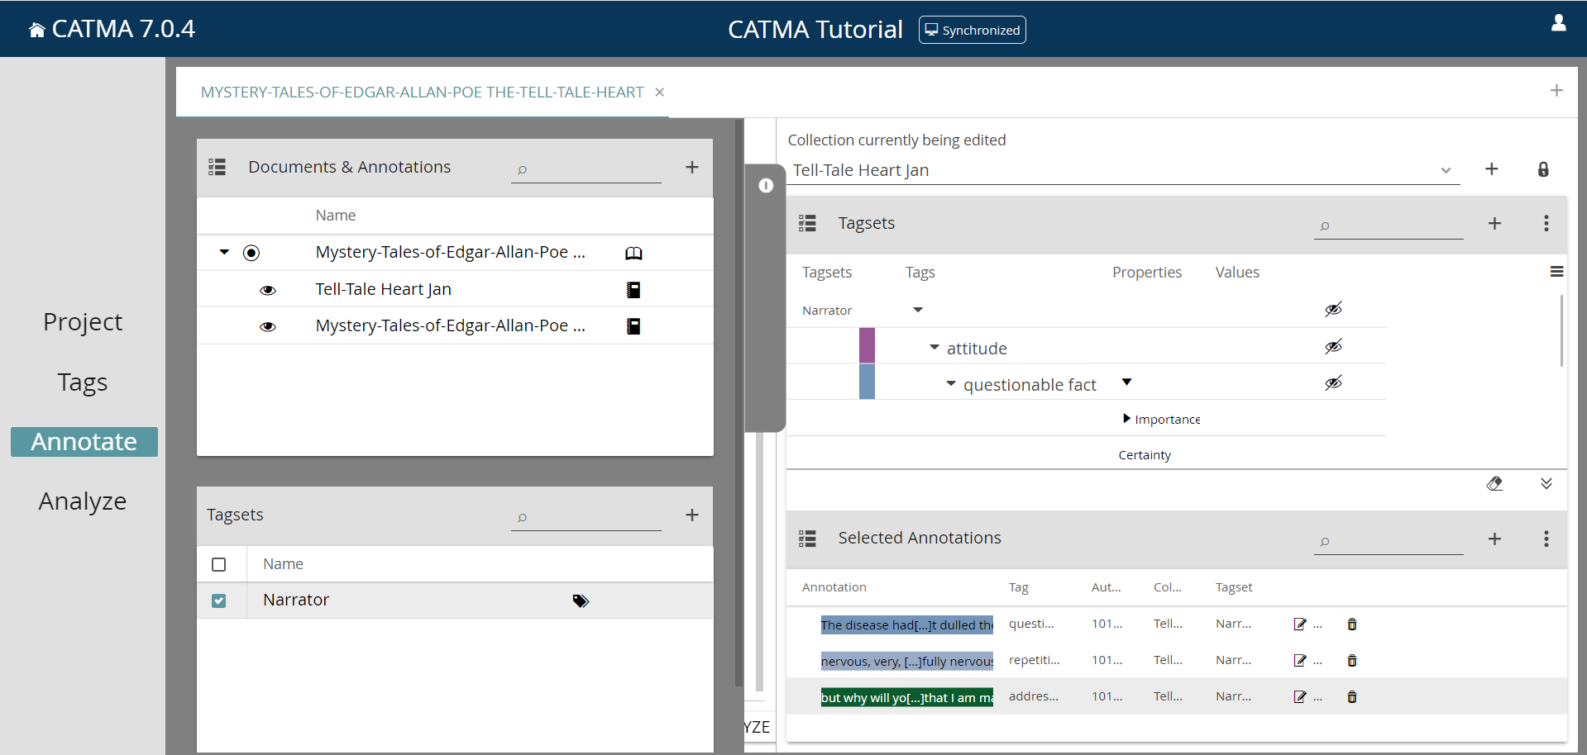Open the Annotate section
Screen dimensions: 1587x755
[84, 442]
